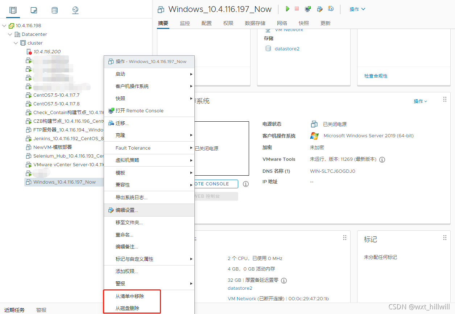Screen dimensions: 455x314
Task: Expand the 虚拟机策略 submenu
Action: tap(149, 160)
